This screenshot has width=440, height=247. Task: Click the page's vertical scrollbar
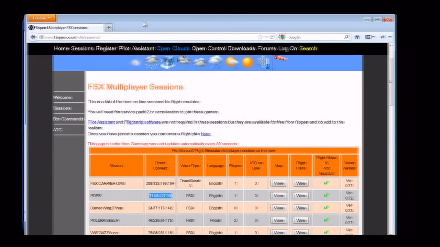(390, 82)
